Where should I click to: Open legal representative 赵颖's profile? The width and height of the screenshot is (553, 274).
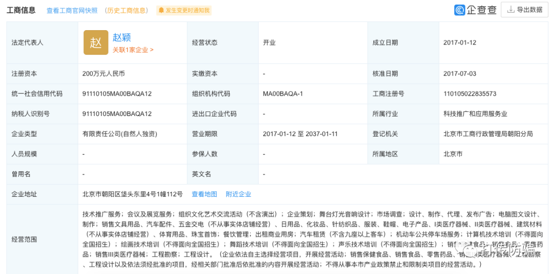pos(122,37)
